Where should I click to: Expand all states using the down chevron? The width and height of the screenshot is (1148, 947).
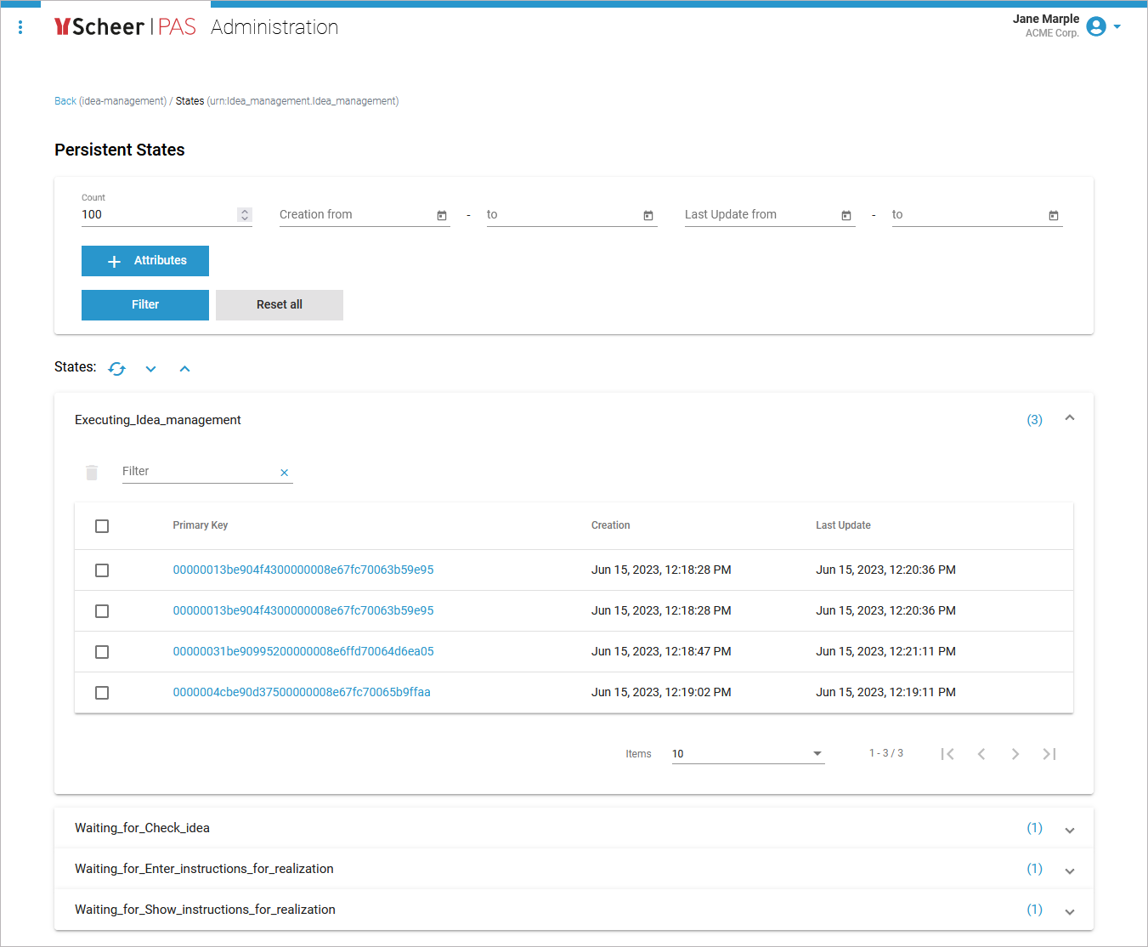click(x=151, y=369)
